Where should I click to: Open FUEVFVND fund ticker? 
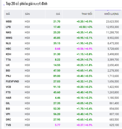(x=12, y=82)
